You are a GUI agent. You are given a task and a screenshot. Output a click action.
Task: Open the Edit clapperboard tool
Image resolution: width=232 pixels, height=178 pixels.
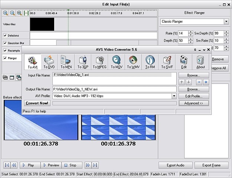184,62
